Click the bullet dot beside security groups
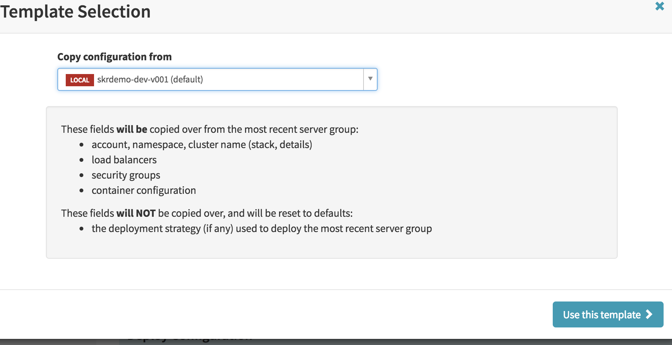The width and height of the screenshot is (672, 345). 81,176
